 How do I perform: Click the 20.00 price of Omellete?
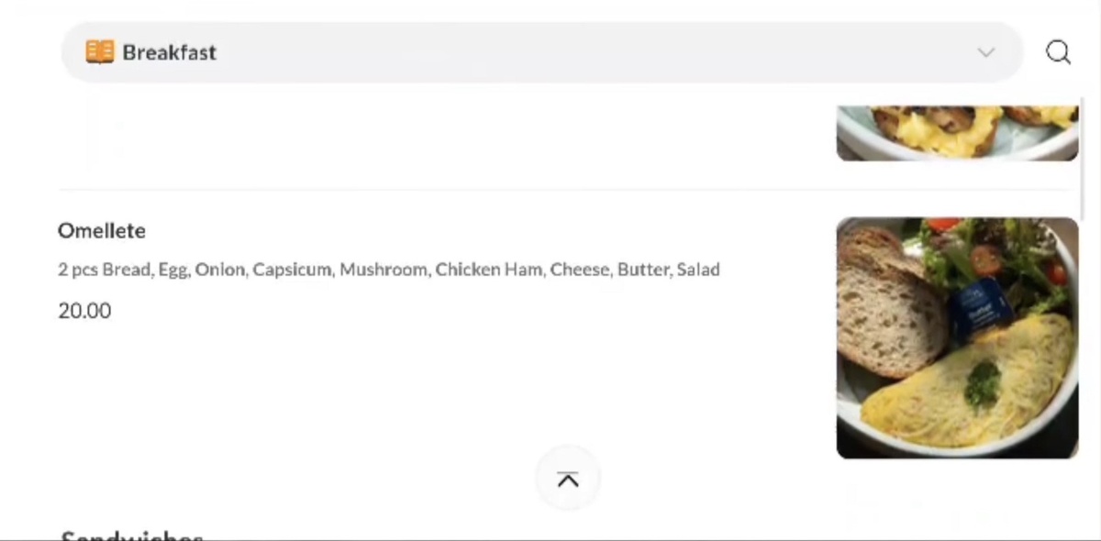coord(84,311)
